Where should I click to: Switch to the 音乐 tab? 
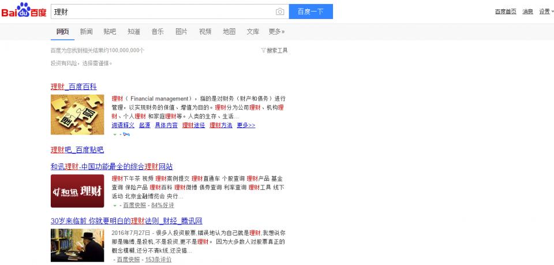click(158, 31)
